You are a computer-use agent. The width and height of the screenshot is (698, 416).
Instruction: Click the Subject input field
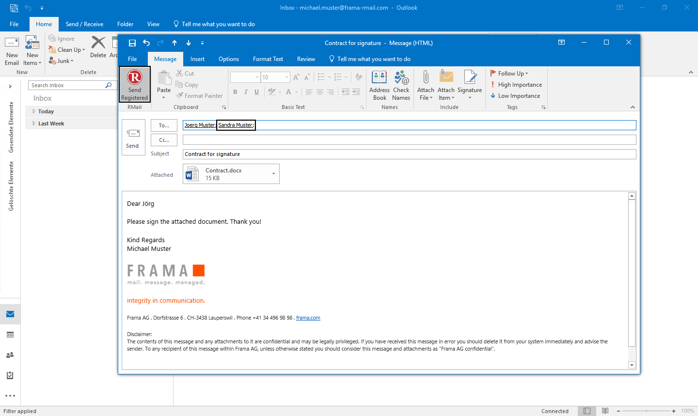coord(410,154)
